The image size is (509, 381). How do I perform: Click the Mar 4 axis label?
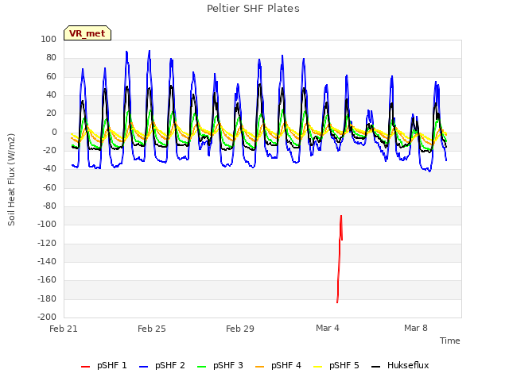328,328
